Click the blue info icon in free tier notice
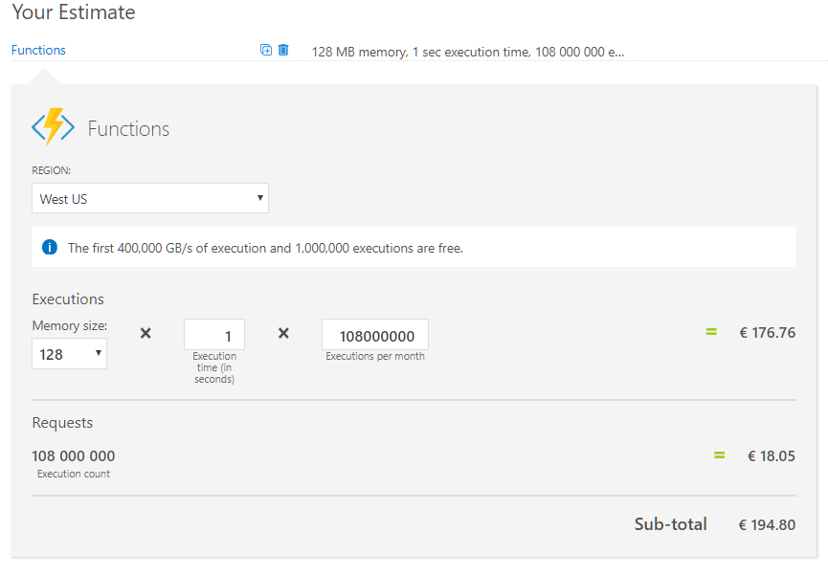Viewport: 828px width, 576px height. pos(50,247)
